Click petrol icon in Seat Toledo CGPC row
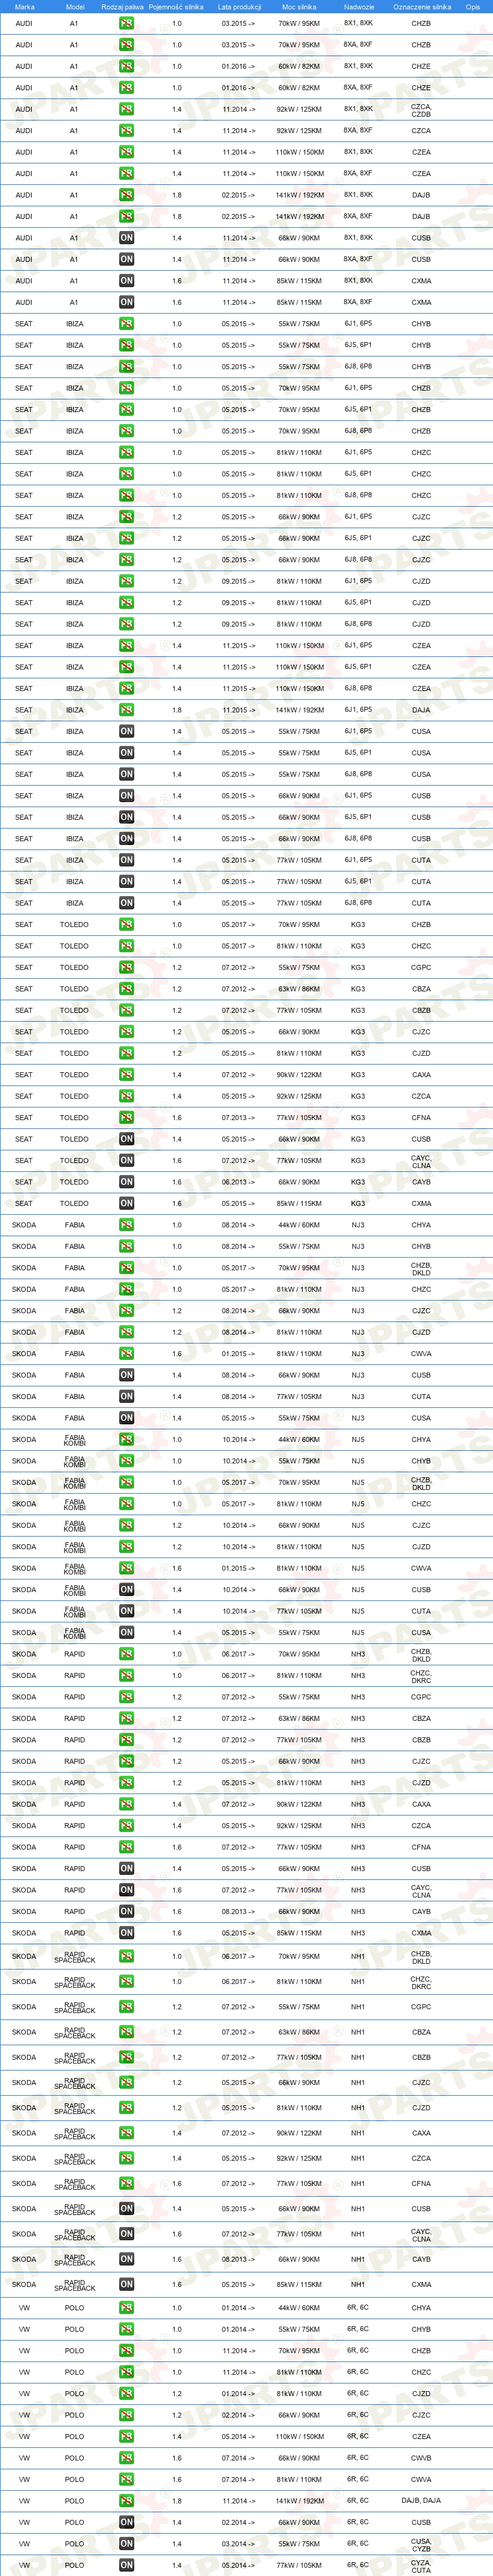Screen dimensions: 493x2576 pos(126,967)
